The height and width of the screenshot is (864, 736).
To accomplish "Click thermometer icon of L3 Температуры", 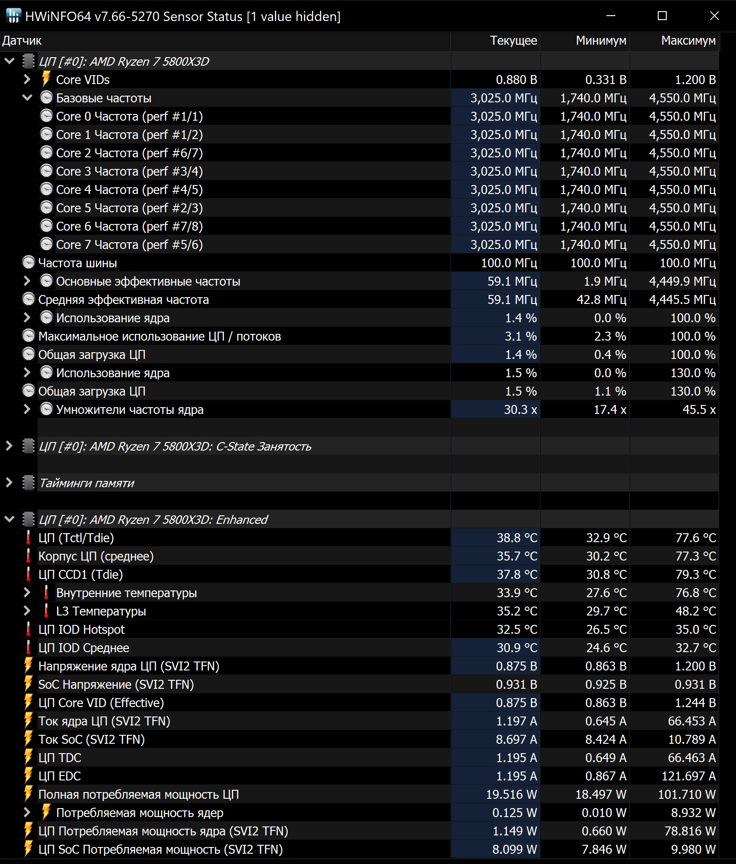I will (46, 611).
